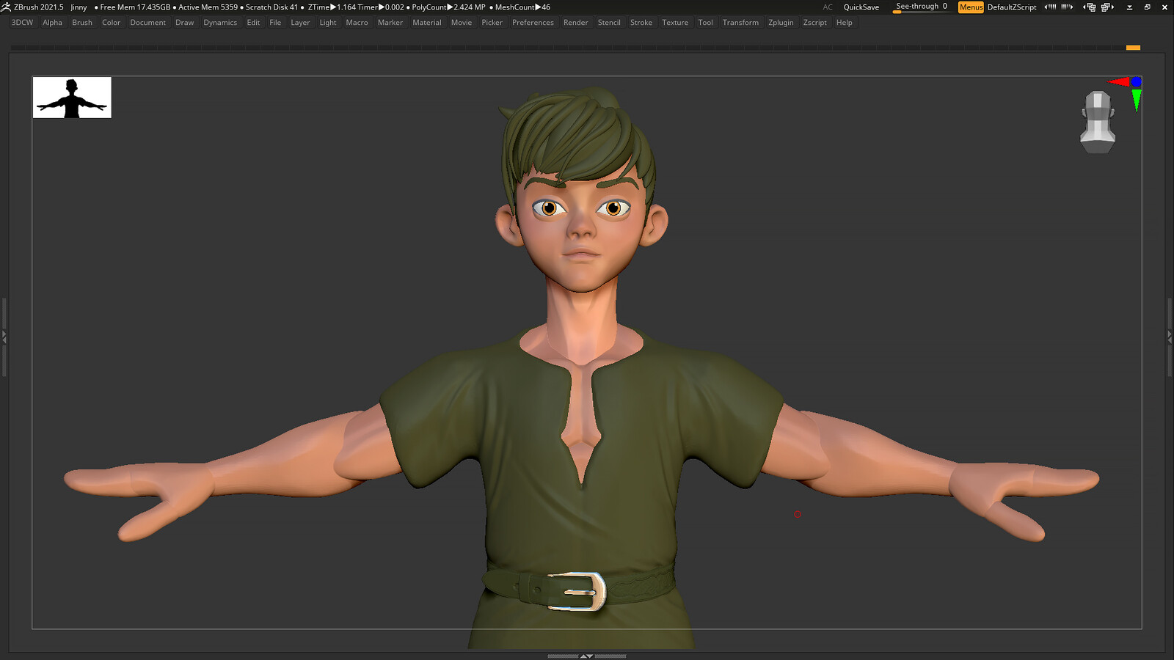The width and height of the screenshot is (1174, 660).
Task: Open the Document menu
Action: click(147, 23)
